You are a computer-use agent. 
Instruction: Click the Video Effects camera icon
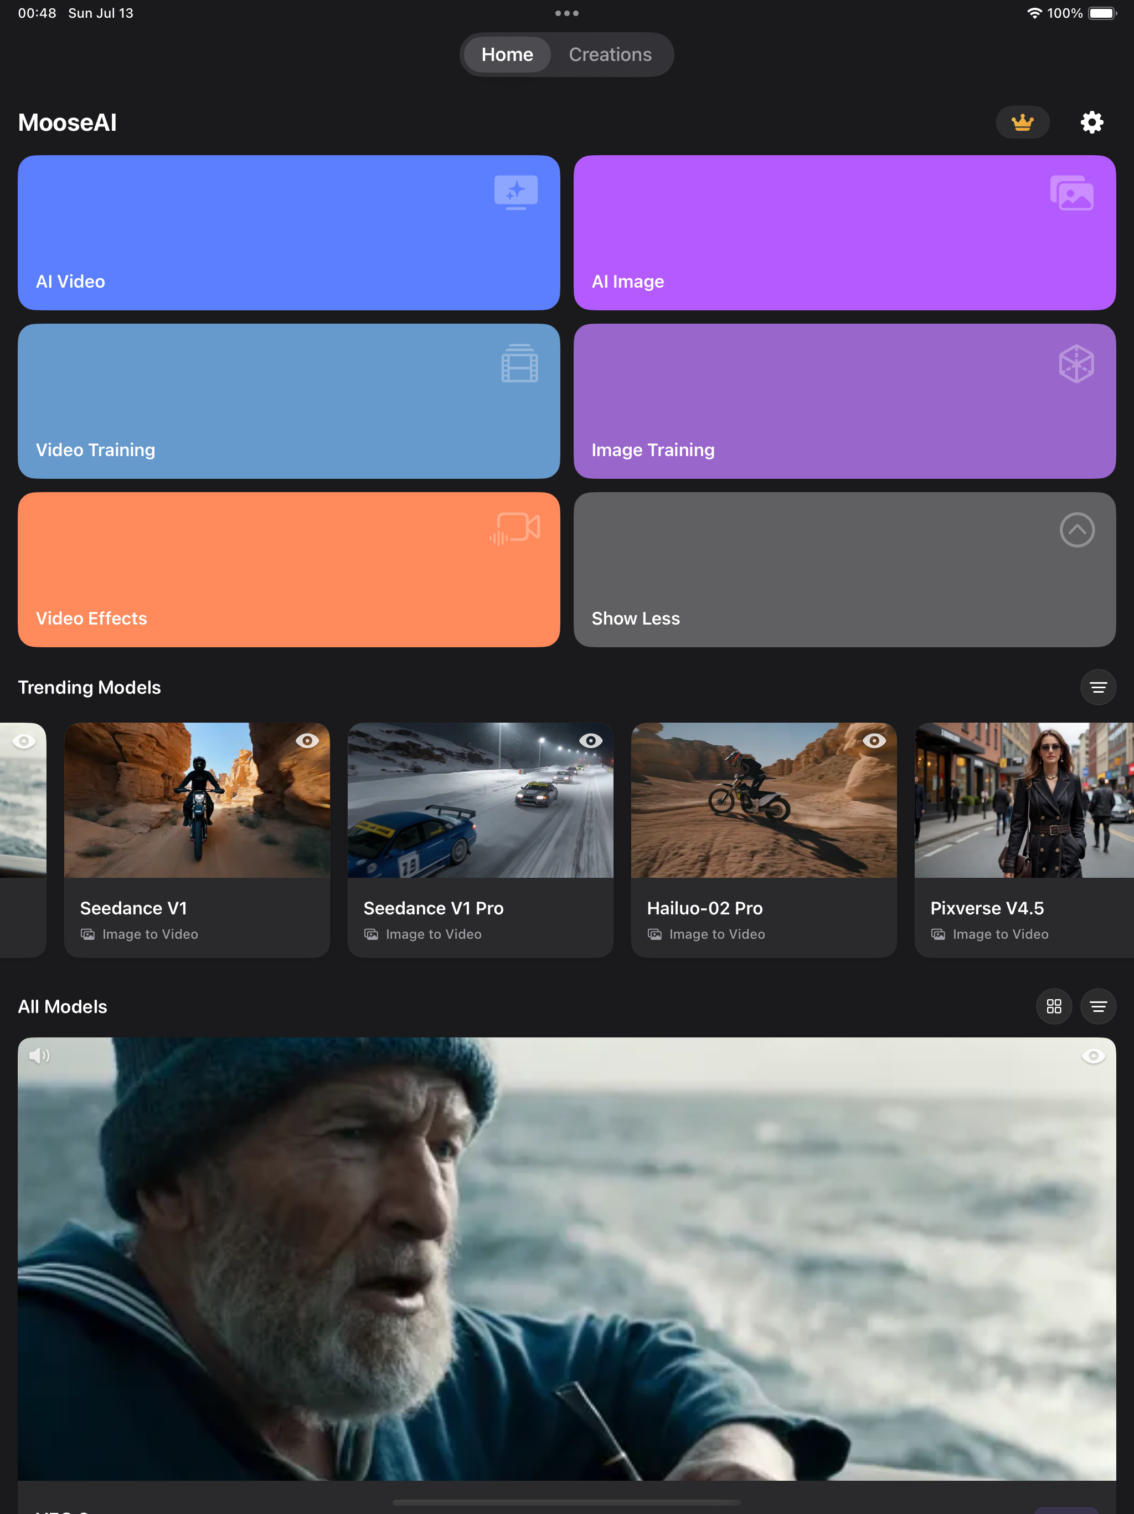click(515, 529)
